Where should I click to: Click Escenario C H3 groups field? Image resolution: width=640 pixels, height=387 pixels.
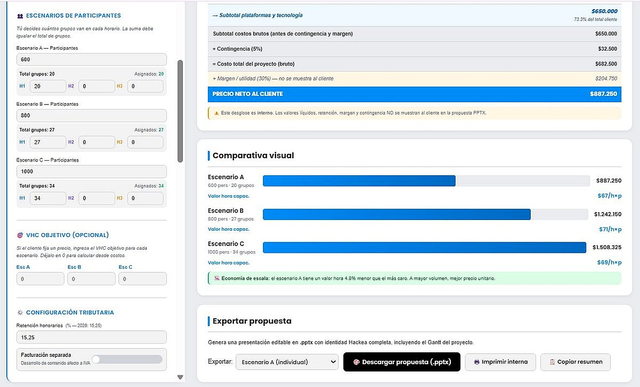[x=145, y=199]
